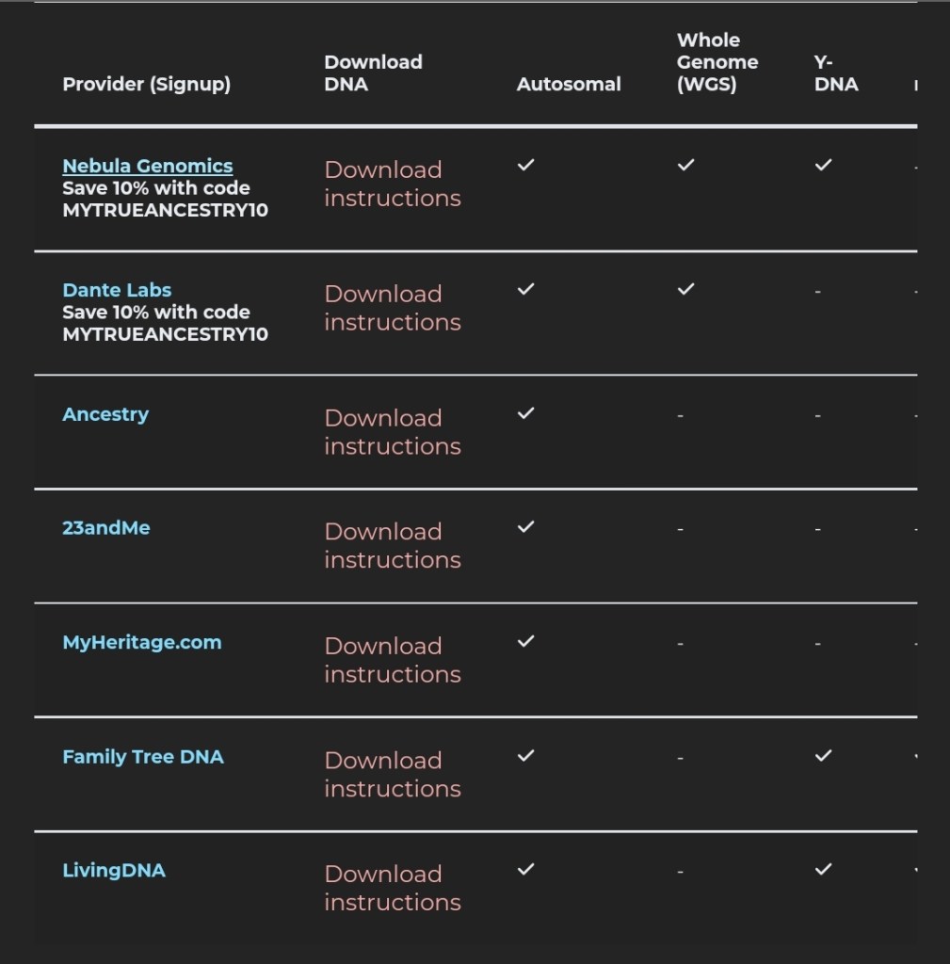Viewport: 950px width, 964px height.
Task: View Download instructions for 23andMe
Action: (x=392, y=546)
